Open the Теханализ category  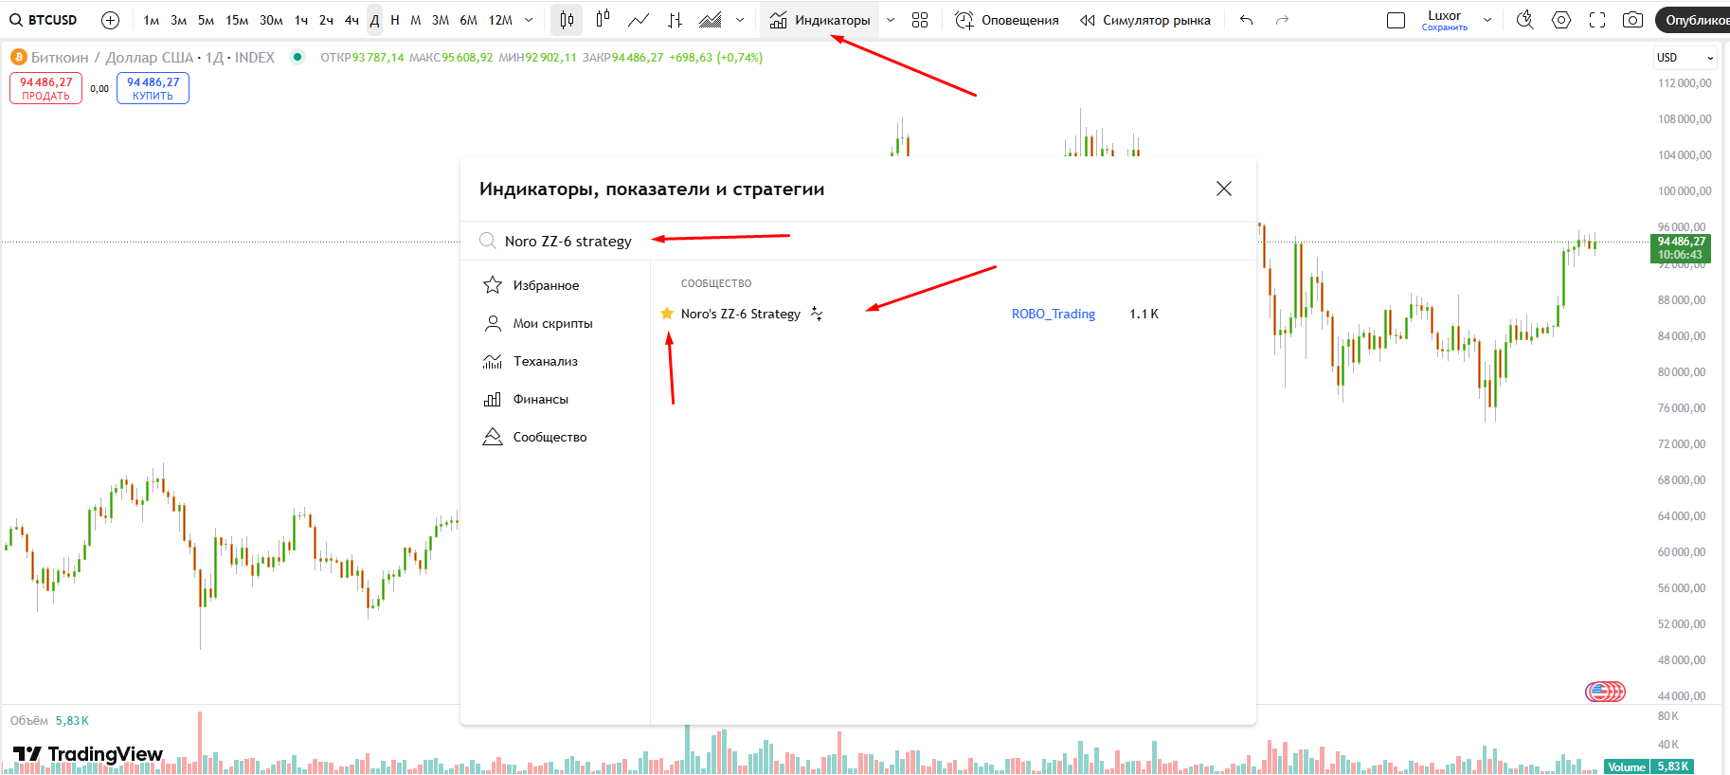coord(555,361)
